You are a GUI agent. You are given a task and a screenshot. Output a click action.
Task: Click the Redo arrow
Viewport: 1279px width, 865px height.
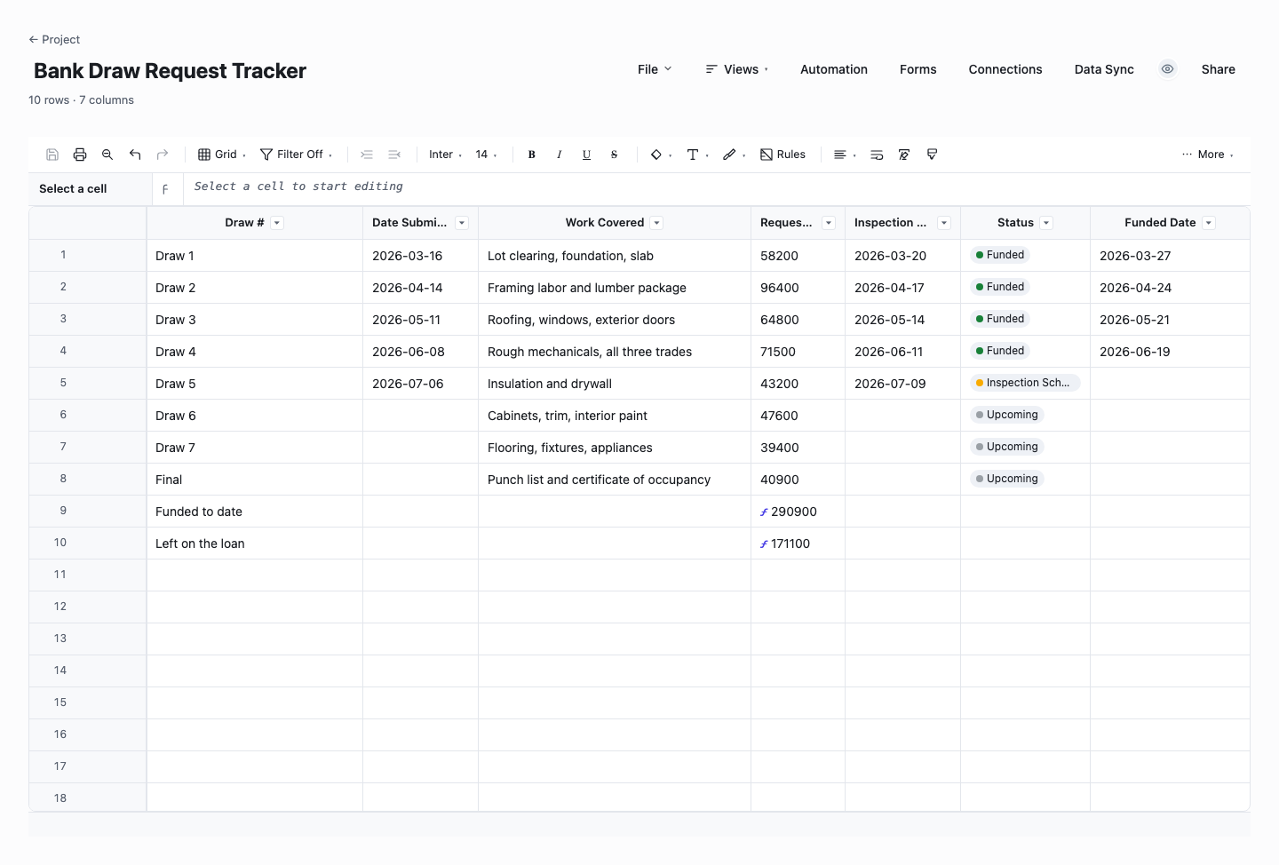tap(163, 155)
